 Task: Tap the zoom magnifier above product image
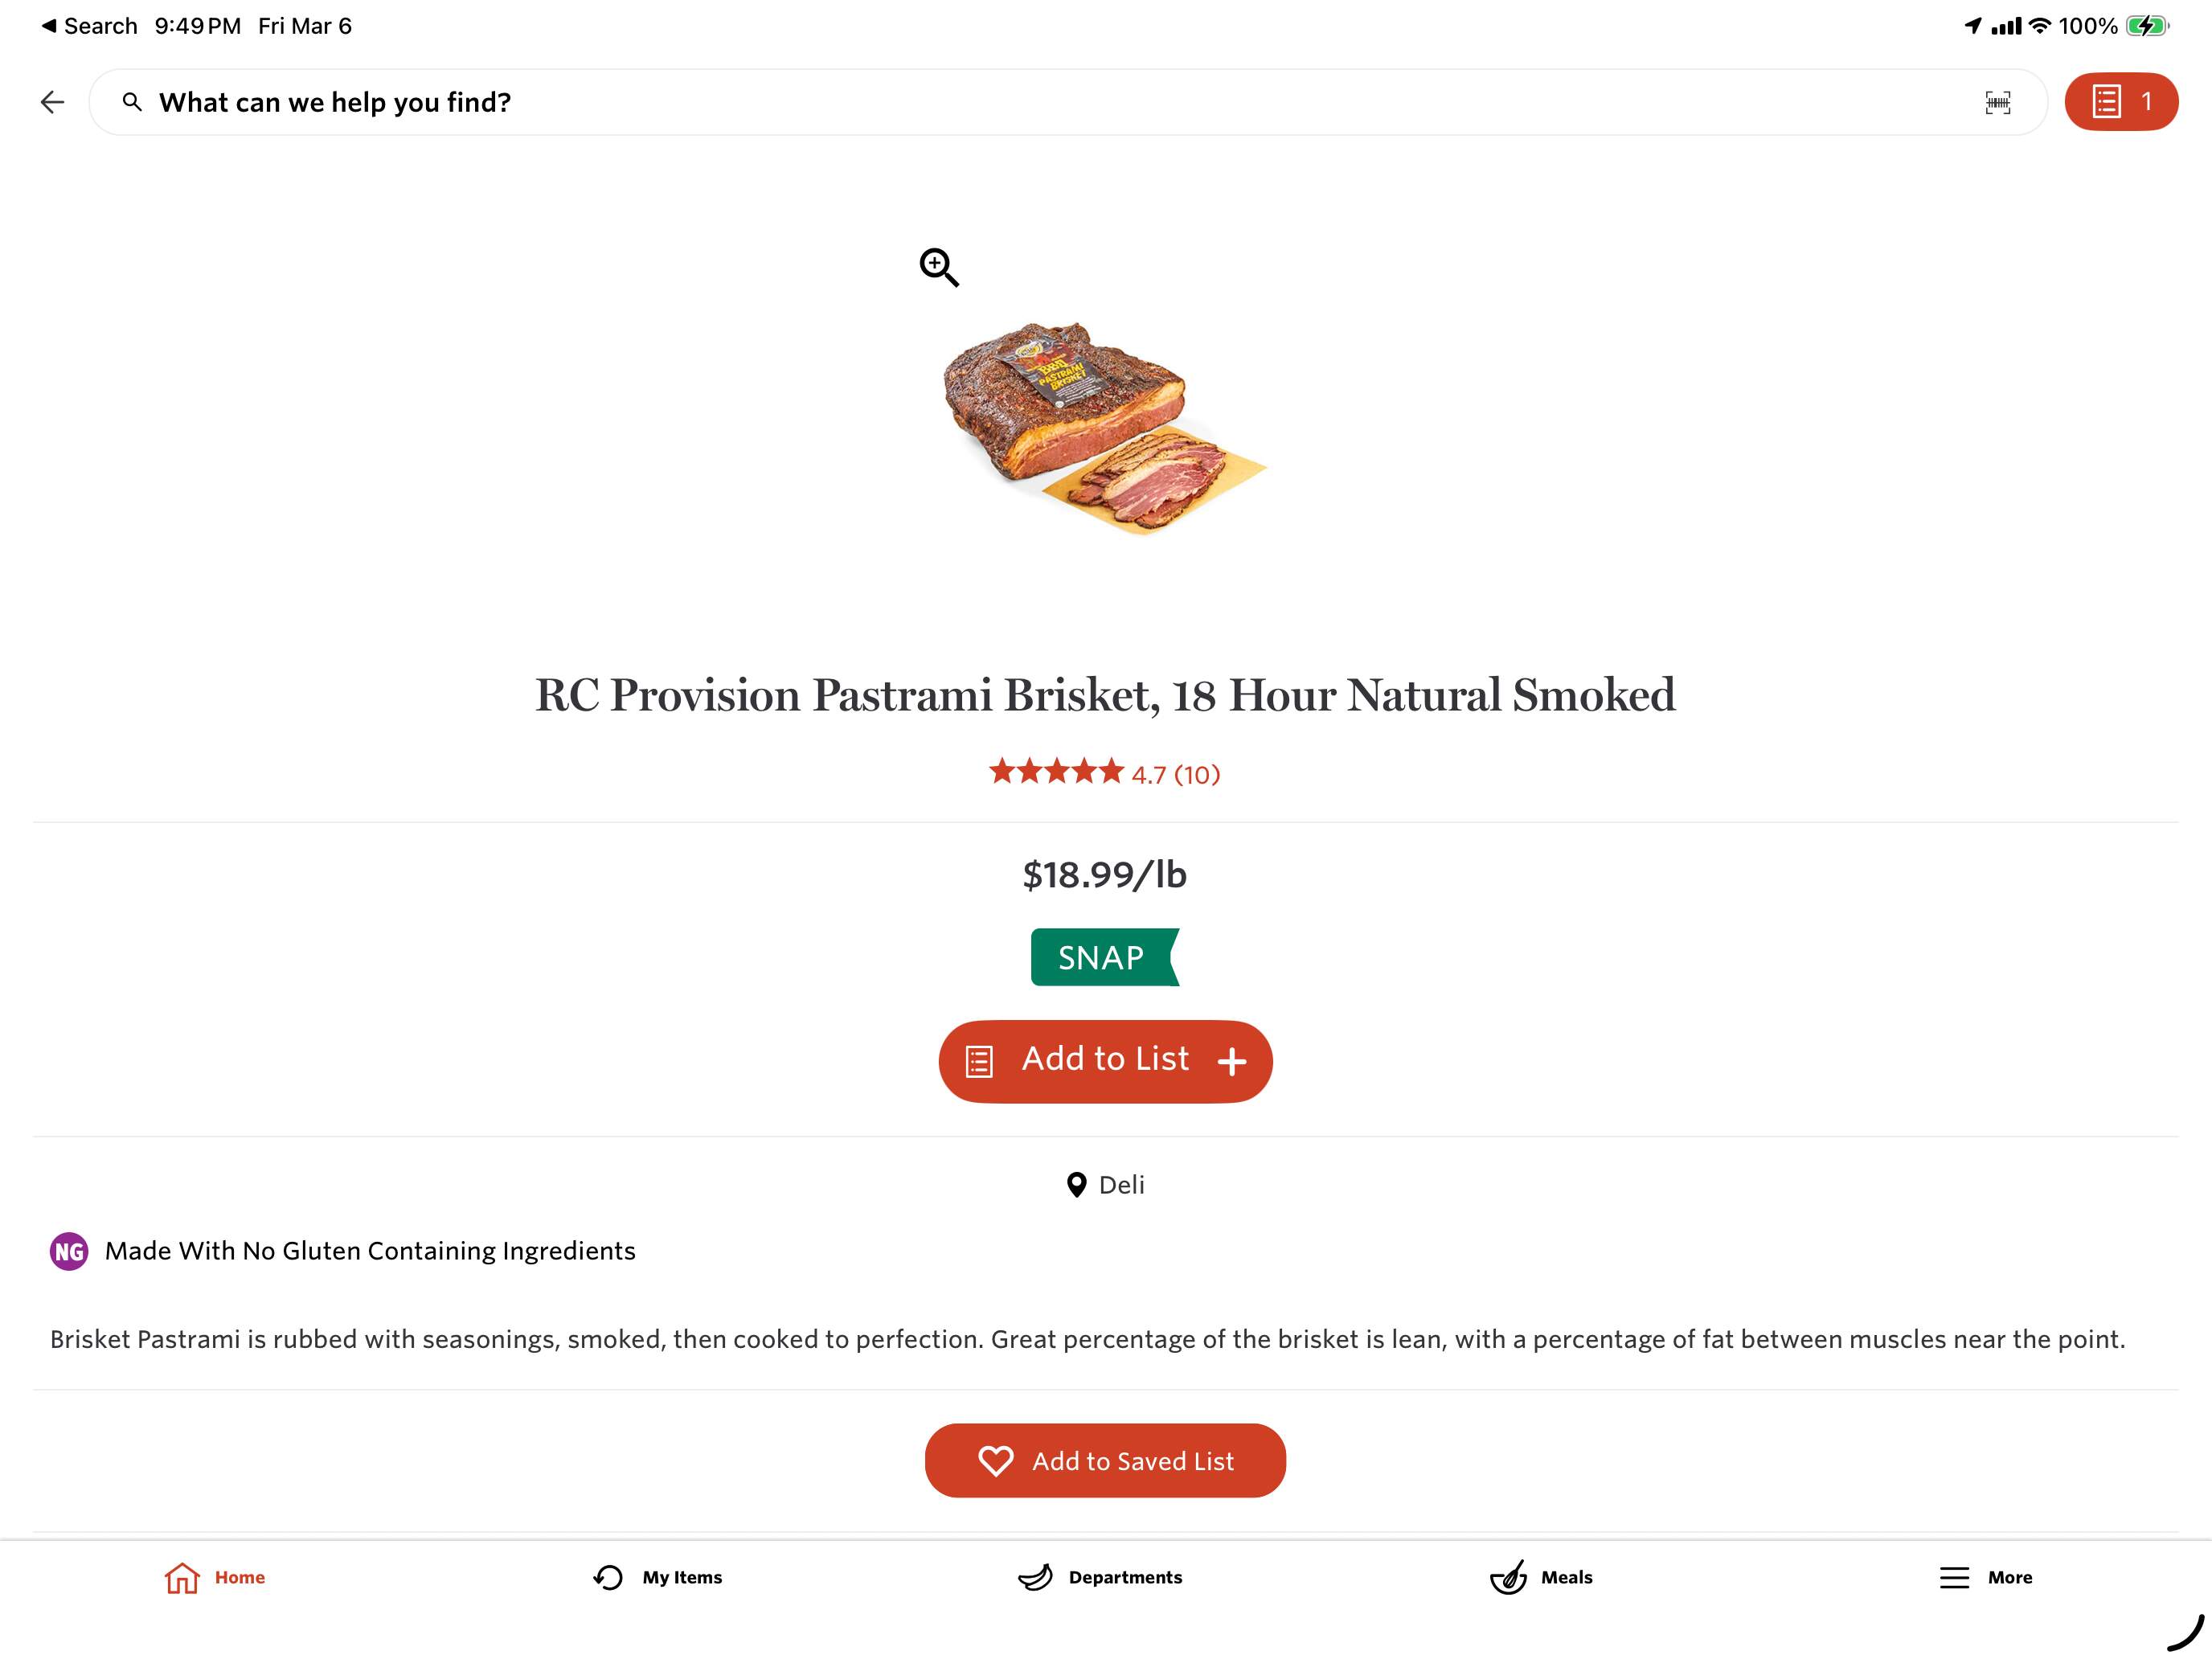click(939, 267)
